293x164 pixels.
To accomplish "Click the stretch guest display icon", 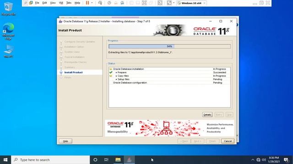I will (169, 3).
